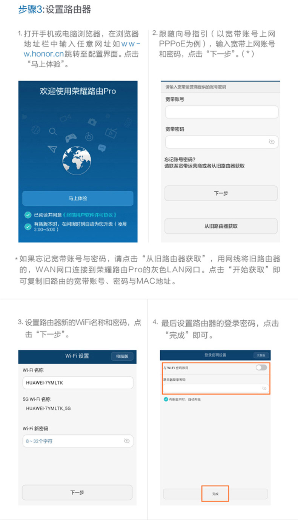Enable the 与Wi-Fi密码相同 switch
Screen dimensions: 298x520
(x=261, y=367)
